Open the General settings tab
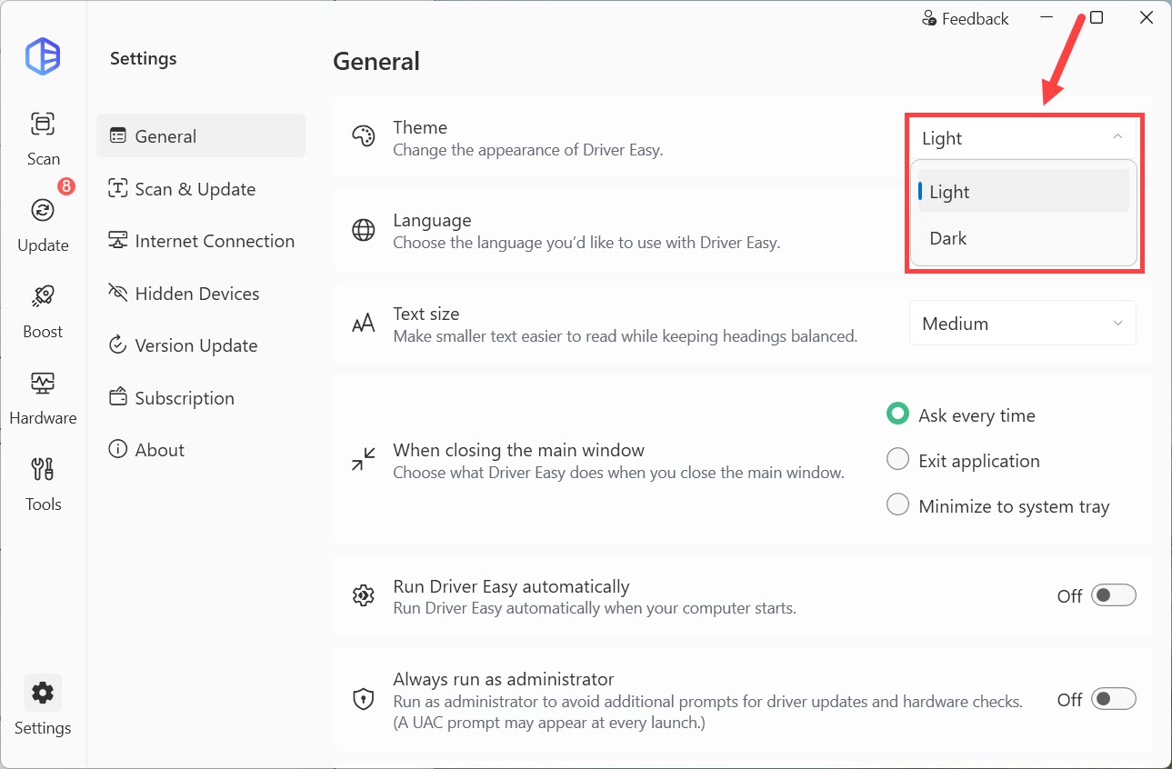 (201, 135)
